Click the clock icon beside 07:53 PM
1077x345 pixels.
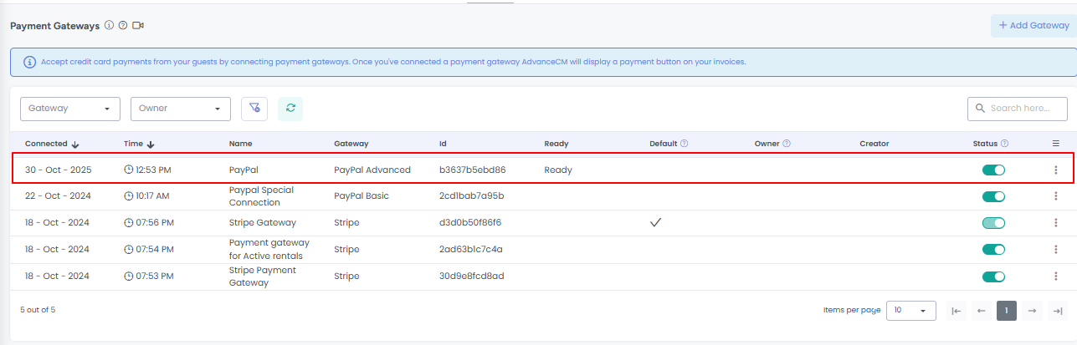tap(129, 276)
